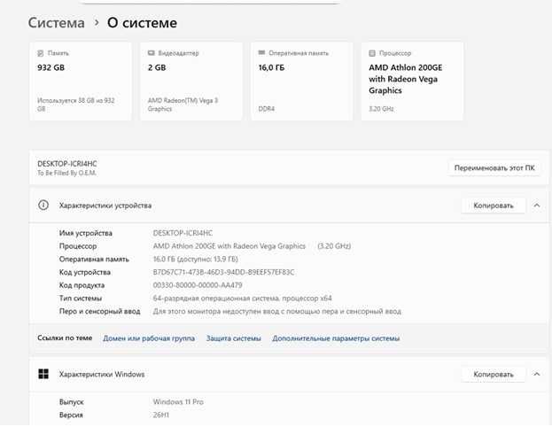Collapse Характеристики устройства section chevron
The width and height of the screenshot is (552, 427).
[537, 206]
